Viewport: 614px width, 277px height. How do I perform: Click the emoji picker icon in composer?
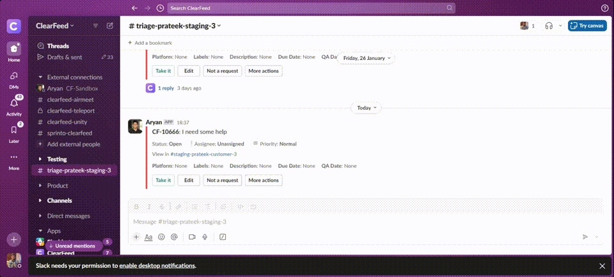161,237
